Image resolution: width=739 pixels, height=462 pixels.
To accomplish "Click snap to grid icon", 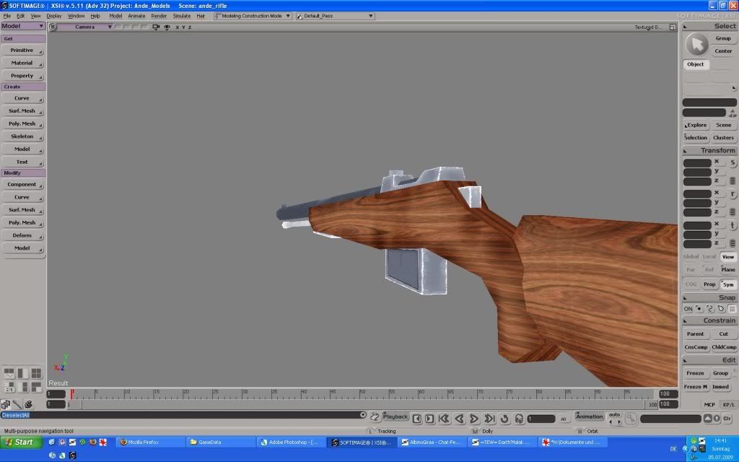I will 732,309.
